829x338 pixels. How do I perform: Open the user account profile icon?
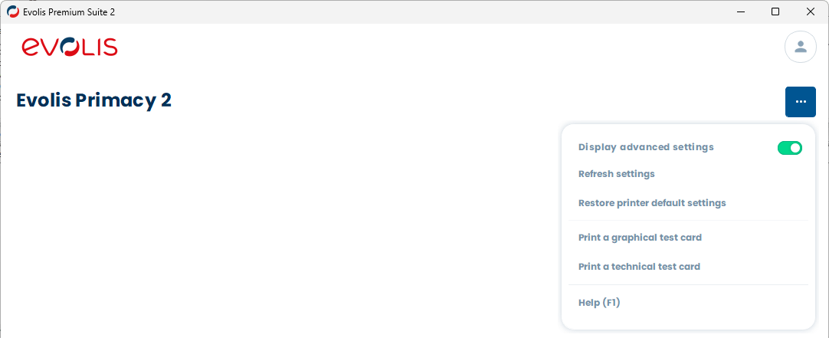pyautogui.click(x=800, y=47)
